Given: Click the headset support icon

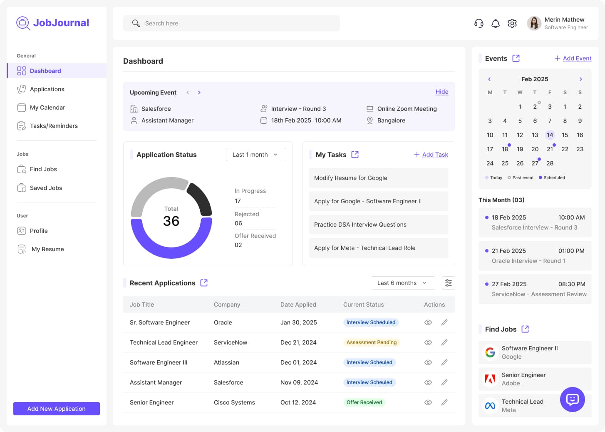Looking at the screenshot, I should click(x=479, y=23).
